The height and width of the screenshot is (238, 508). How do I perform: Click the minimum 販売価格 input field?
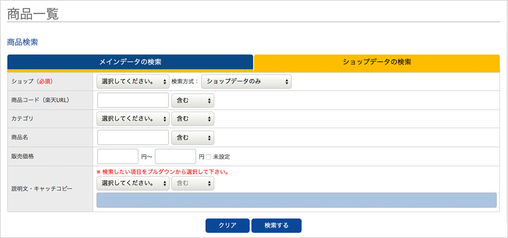[x=118, y=157]
